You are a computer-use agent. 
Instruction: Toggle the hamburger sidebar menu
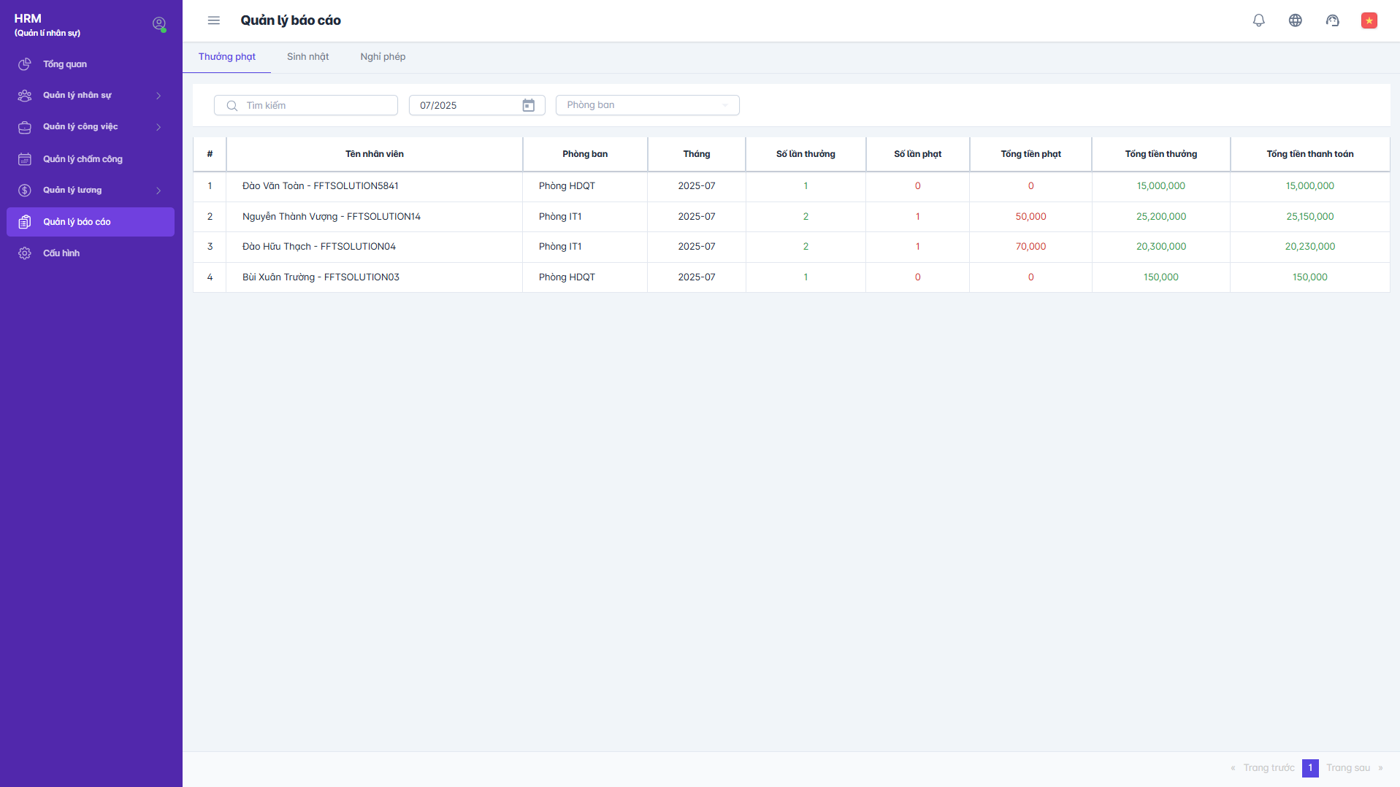(213, 20)
